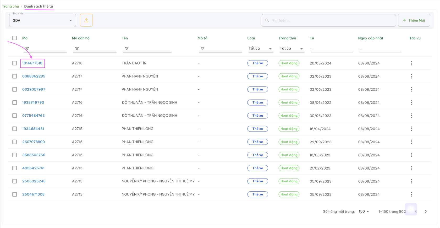This screenshot has height=228, width=440.
Task: Sort by Ngày cập nhật column header
Action: point(371,38)
